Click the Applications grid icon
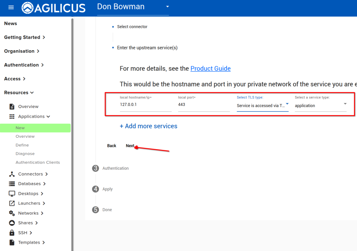 click(12, 116)
